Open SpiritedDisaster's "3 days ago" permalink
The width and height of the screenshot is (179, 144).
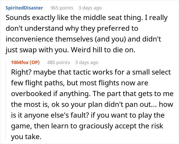click(x=90, y=8)
